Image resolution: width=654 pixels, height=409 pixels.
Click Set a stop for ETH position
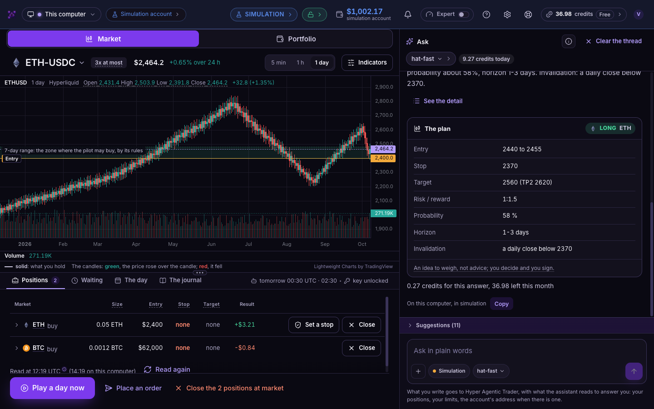pos(314,325)
